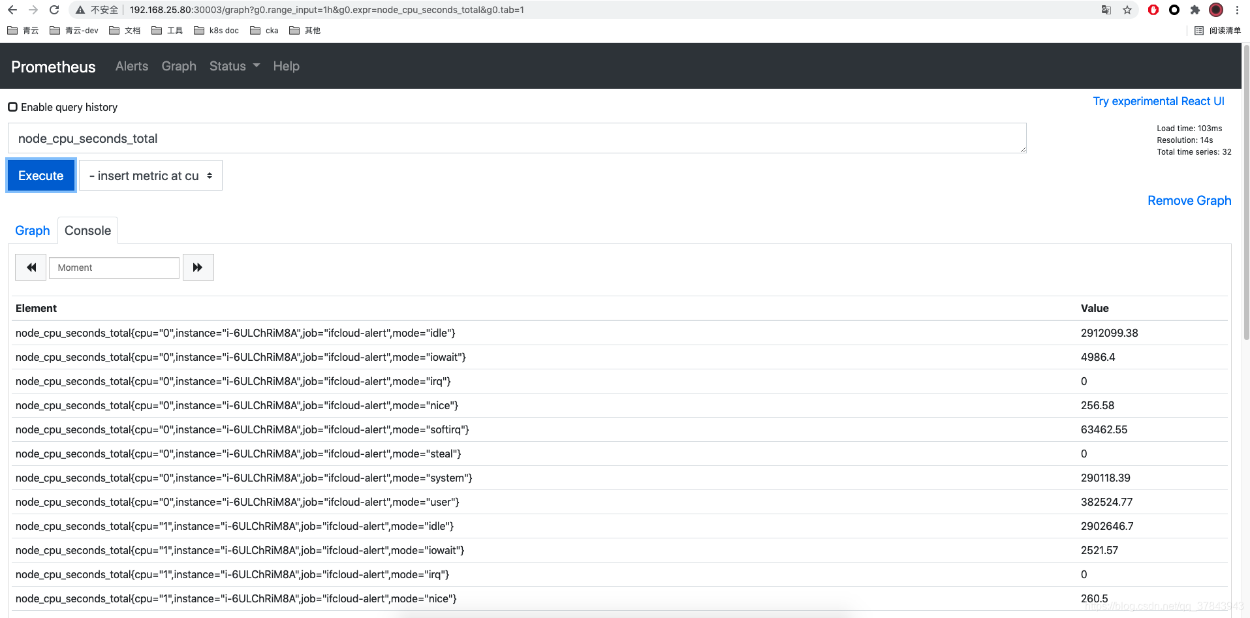The width and height of the screenshot is (1250, 618).
Task: Open the Chrome three-dot menu
Action: (1237, 10)
